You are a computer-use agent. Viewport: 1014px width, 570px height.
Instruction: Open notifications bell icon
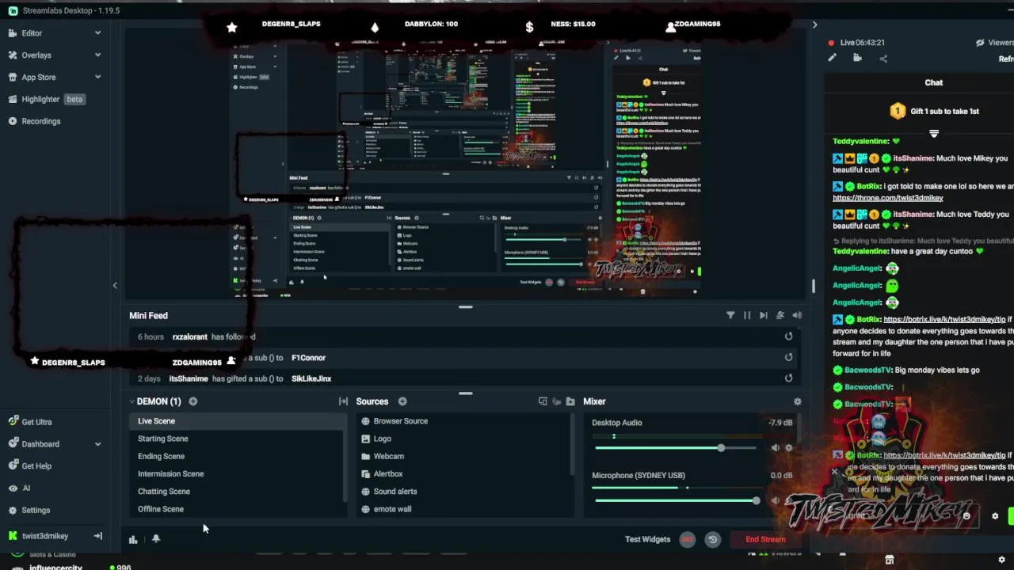click(x=156, y=539)
